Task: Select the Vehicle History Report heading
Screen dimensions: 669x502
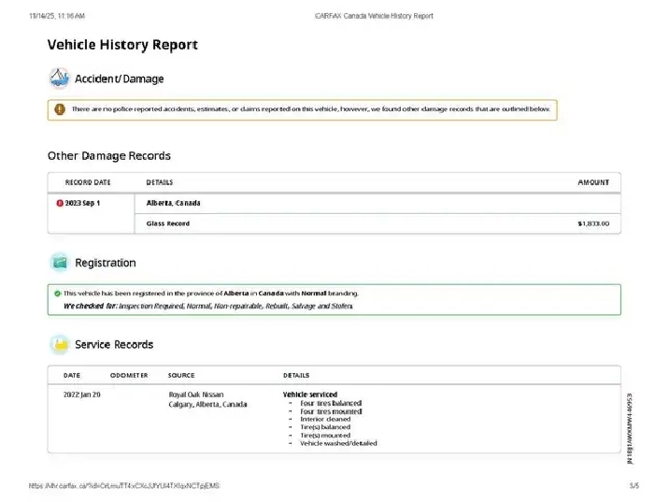Action: point(122,45)
